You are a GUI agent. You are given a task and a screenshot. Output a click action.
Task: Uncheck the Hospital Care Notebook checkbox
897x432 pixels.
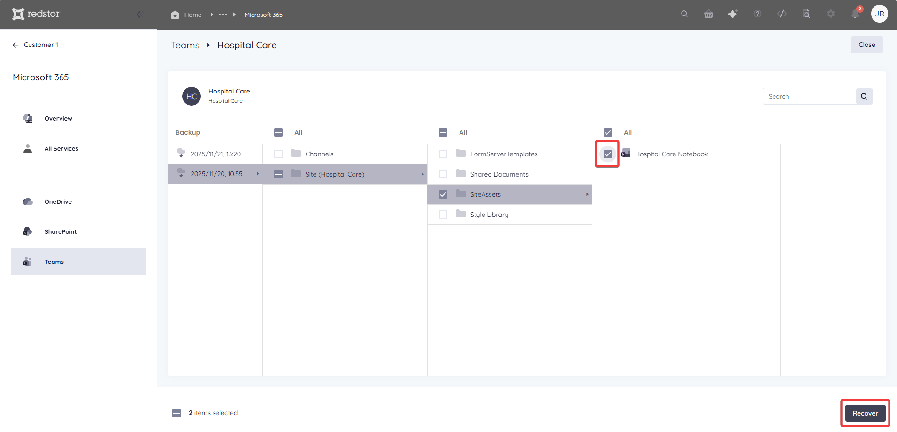(x=608, y=154)
